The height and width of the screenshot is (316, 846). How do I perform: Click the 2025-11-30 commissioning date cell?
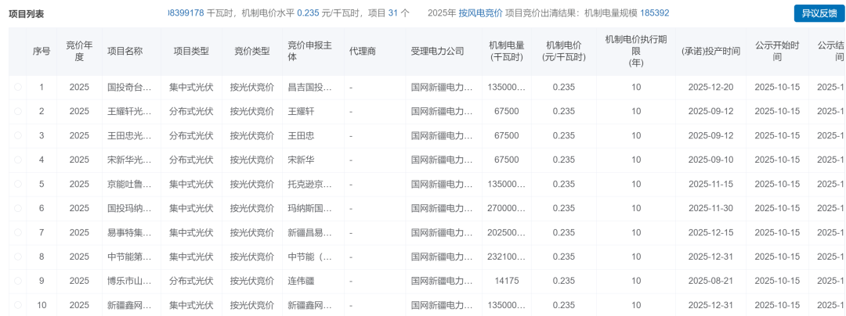(710, 208)
